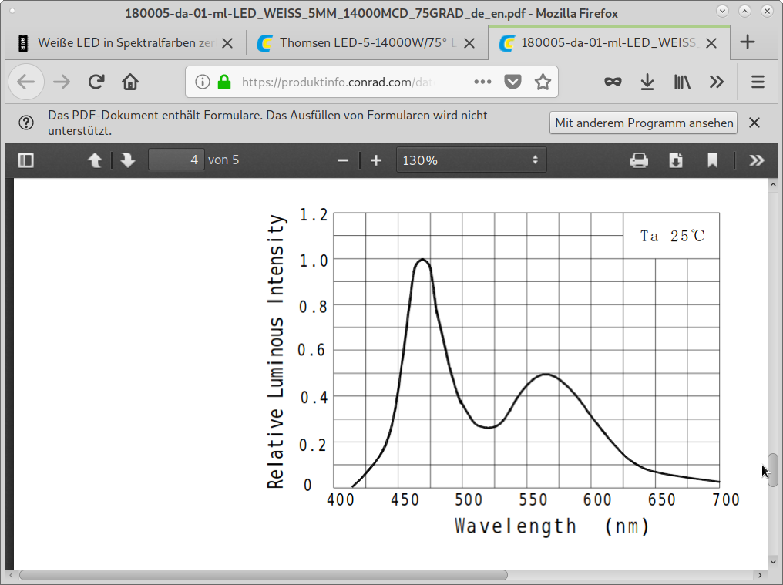Go back to previous page
Image resolution: width=783 pixels, height=585 pixels.
(26, 82)
